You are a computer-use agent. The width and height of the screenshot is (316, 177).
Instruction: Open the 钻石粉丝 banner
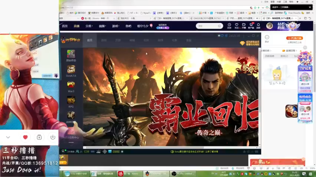[289, 26]
